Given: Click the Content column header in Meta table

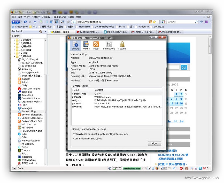Looking at the screenshot, I should (128, 90).
